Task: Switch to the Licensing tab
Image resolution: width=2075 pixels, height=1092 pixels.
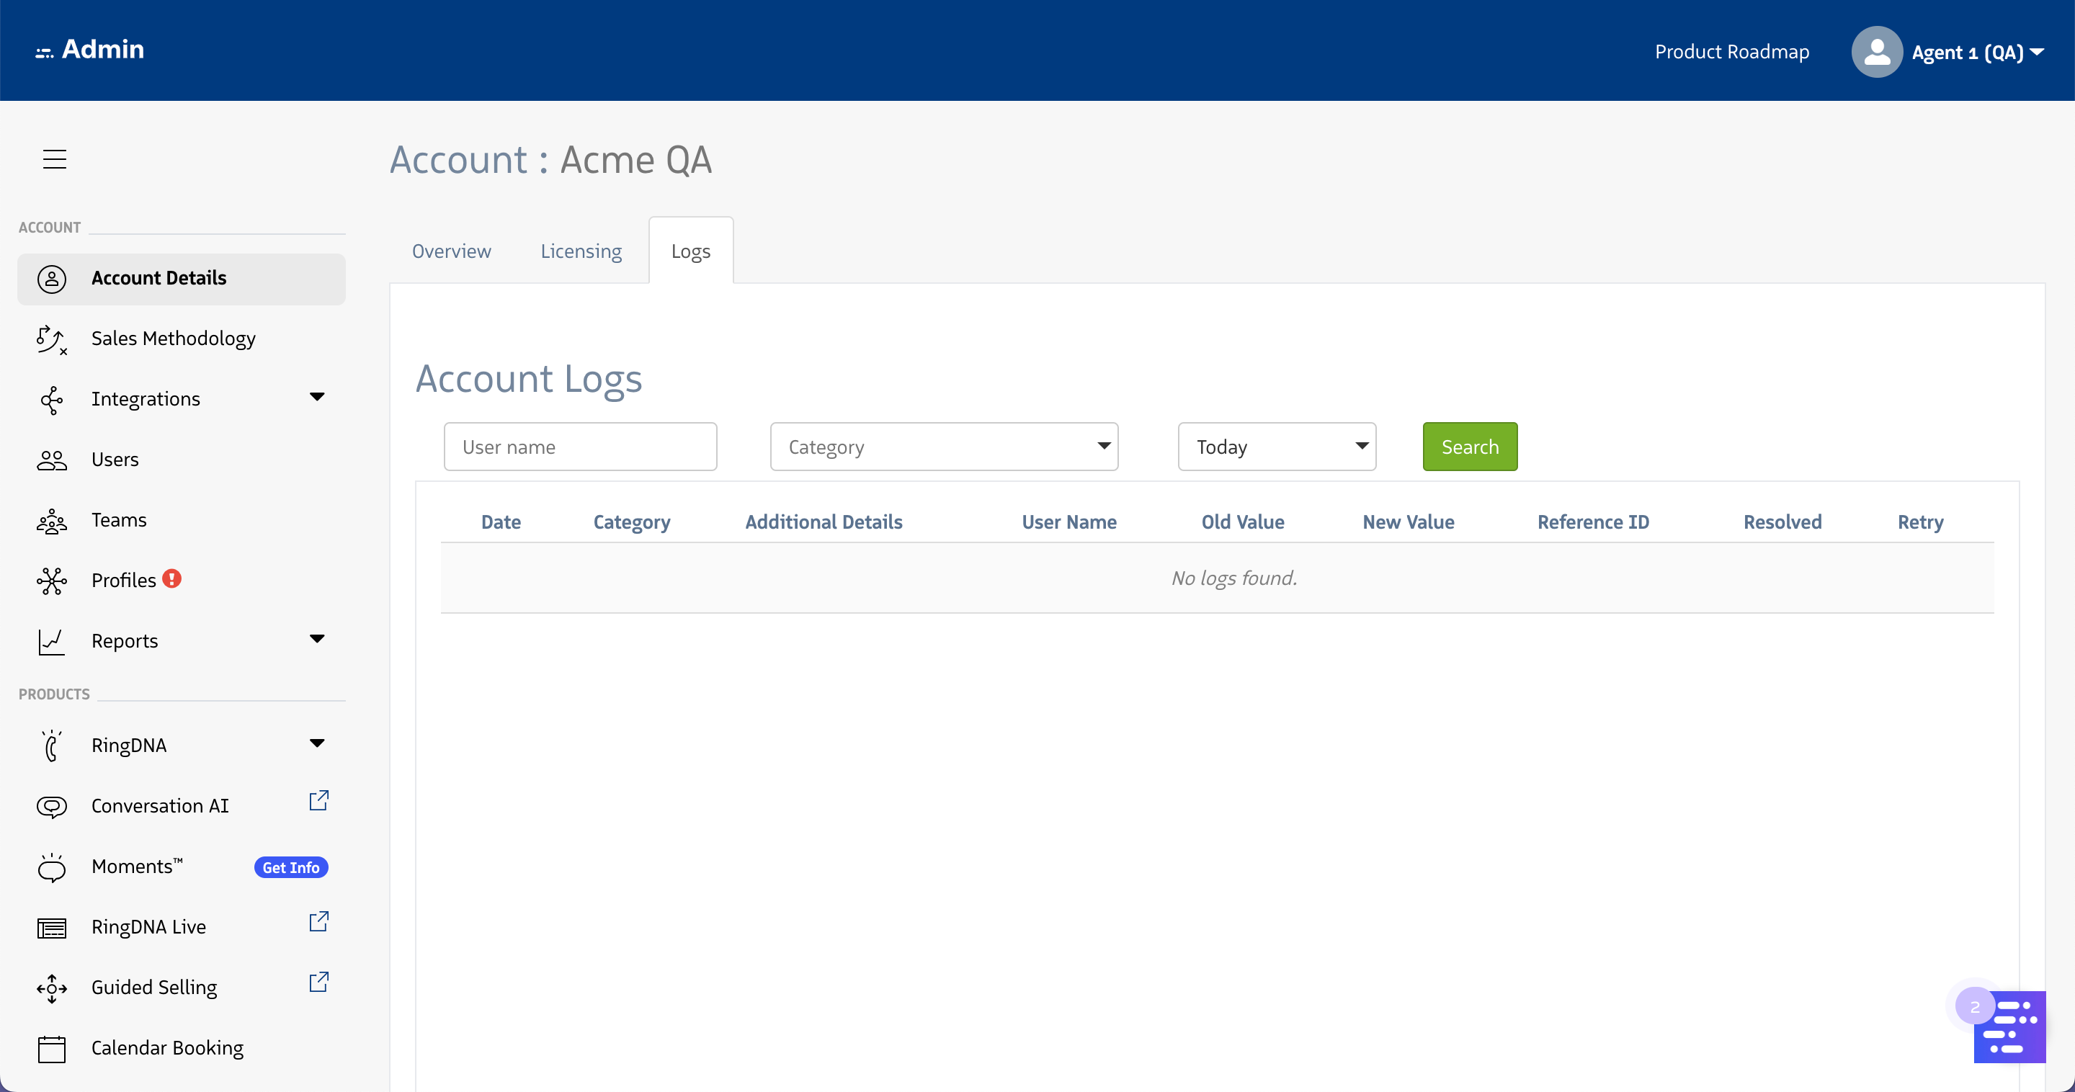Action: click(581, 251)
